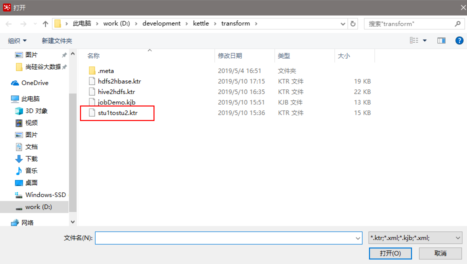Screen dimensions: 467x264
Task: Open 文件名 combo box dropdown
Action: tap(358, 238)
